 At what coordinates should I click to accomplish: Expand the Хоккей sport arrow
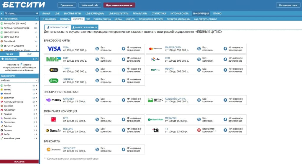(37, 94)
